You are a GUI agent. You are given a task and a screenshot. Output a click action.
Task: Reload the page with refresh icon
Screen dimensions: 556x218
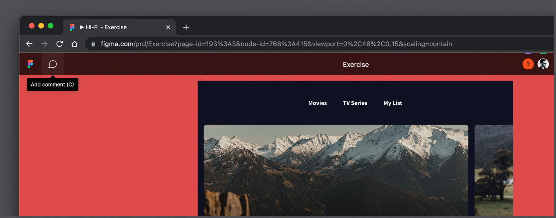pos(60,44)
